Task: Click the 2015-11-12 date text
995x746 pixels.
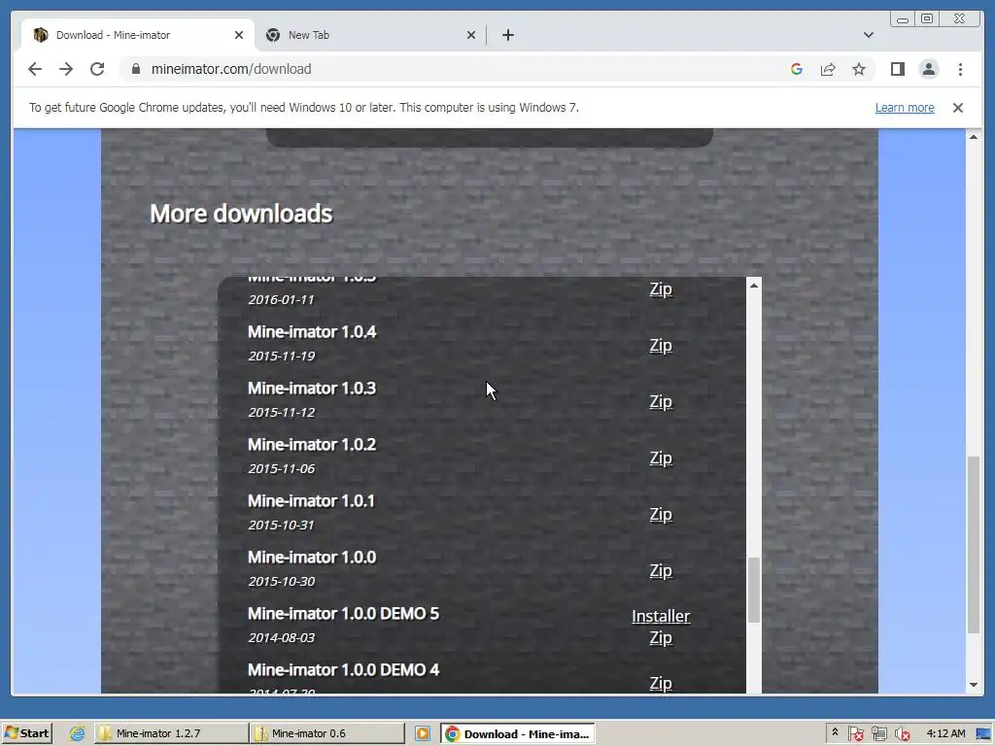Action: (281, 412)
